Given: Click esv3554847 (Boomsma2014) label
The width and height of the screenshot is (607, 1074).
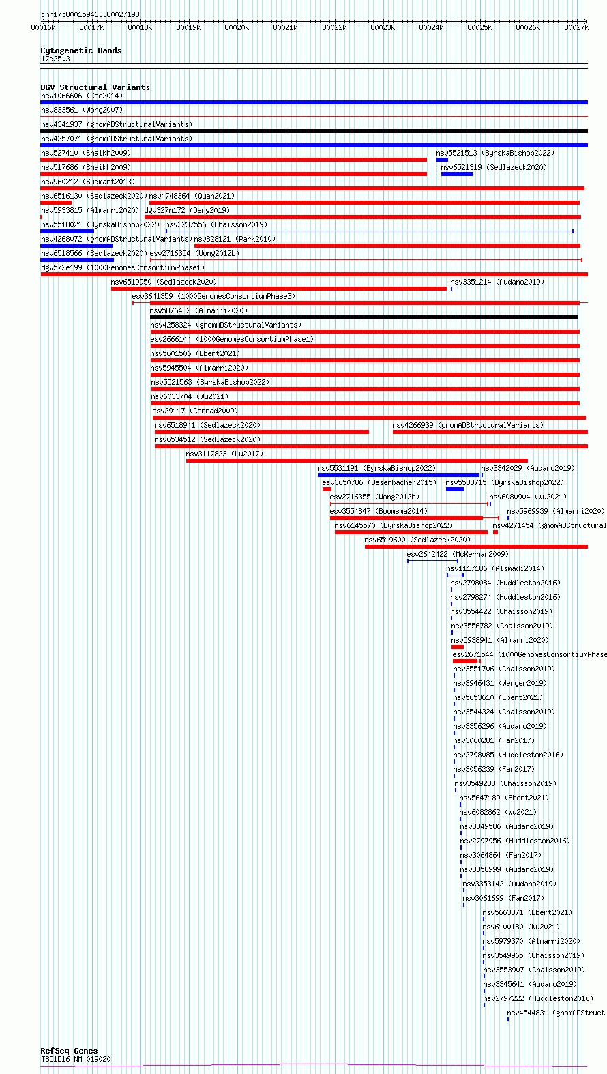Looking at the screenshot, I should tap(379, 511).
